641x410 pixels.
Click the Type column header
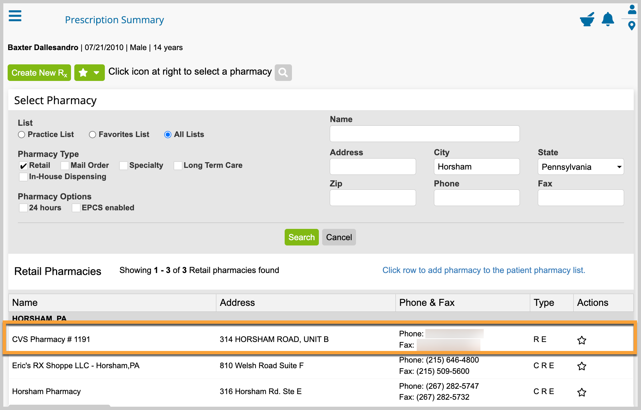551,303
